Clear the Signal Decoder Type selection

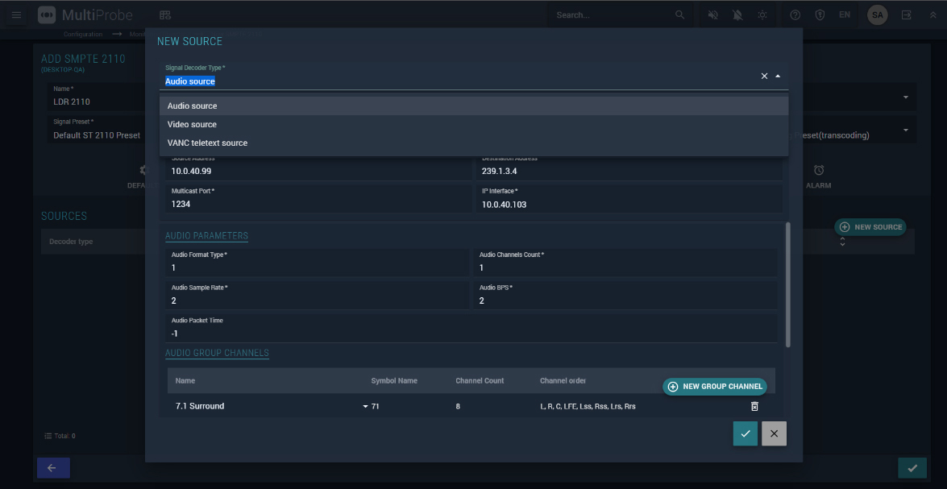coord(764,76)
